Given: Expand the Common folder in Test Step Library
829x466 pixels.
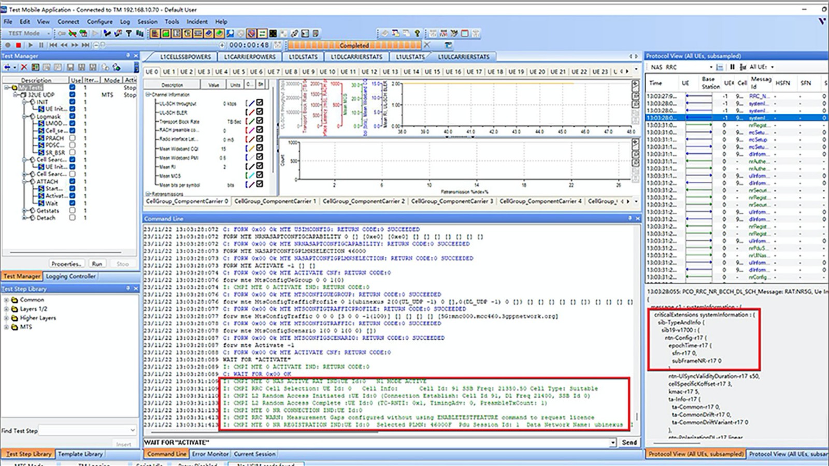Looking at the screenshot, I should 6,300.
